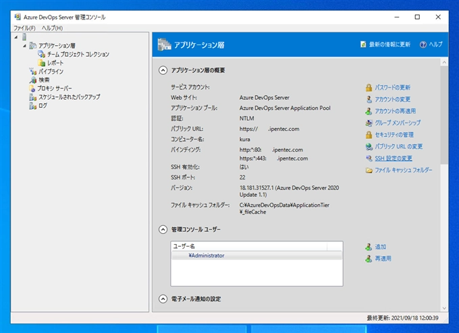Click the プロキシ サーバー tree icon
The height and width of the screenshot is (333, 459).
coord(32,88)
